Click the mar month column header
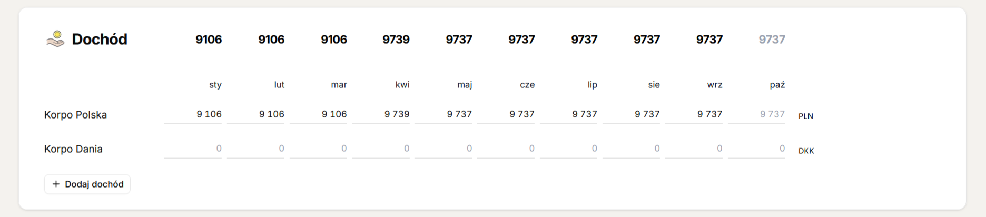Image resolution: width=986 pixels, height=217 pixels. (x=339, y=85)
